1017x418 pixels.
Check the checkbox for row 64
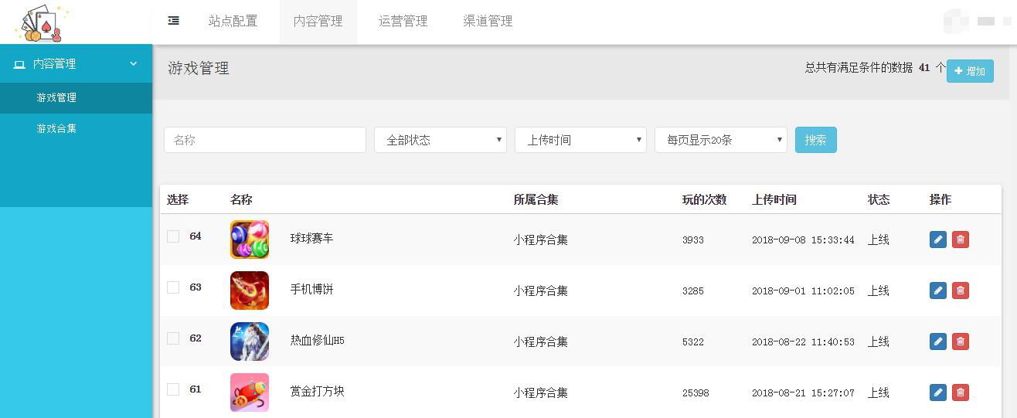pyautogui.click(x=173, y=236)
